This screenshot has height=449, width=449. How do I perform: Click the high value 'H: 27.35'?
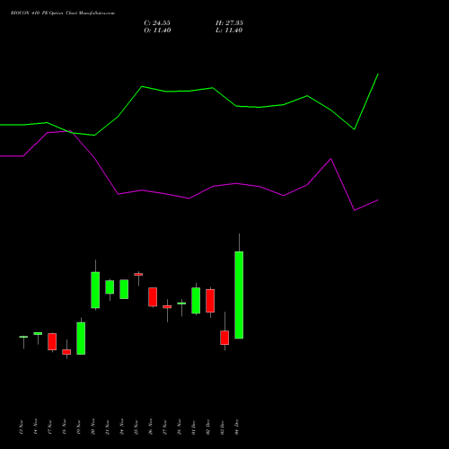point(229,23)
